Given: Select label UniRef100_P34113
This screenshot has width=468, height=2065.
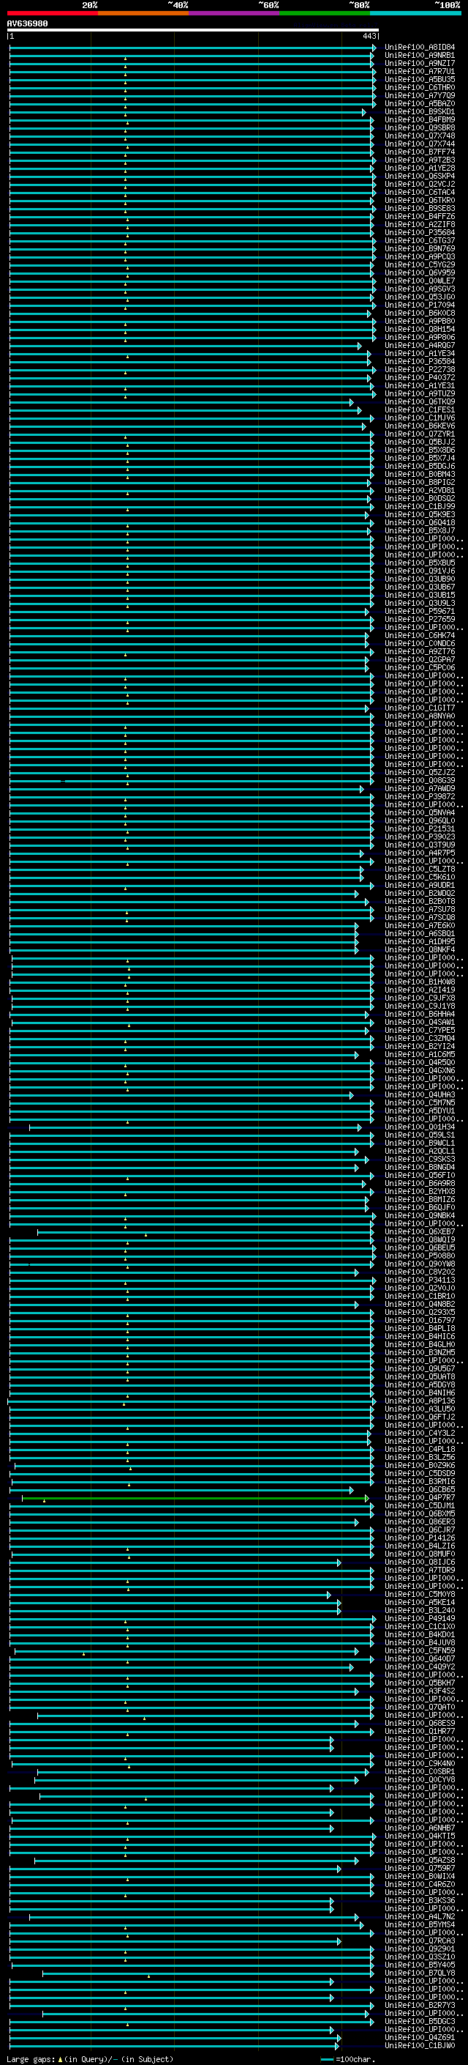Looking at the screenshot, I should tap(420, 1280).
